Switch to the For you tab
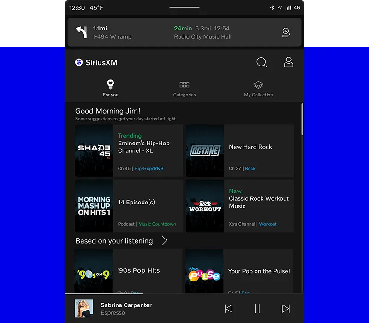 (111, 88)
